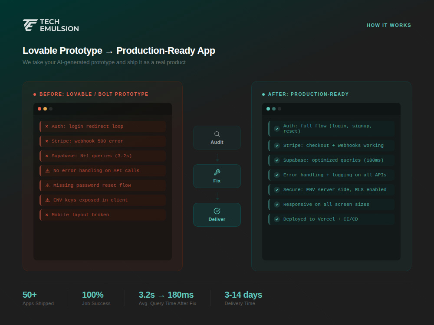Viewport: 434px width, 325px height.
Task: Click check icon beside Error handling + logging
Action: pos(277,175)
